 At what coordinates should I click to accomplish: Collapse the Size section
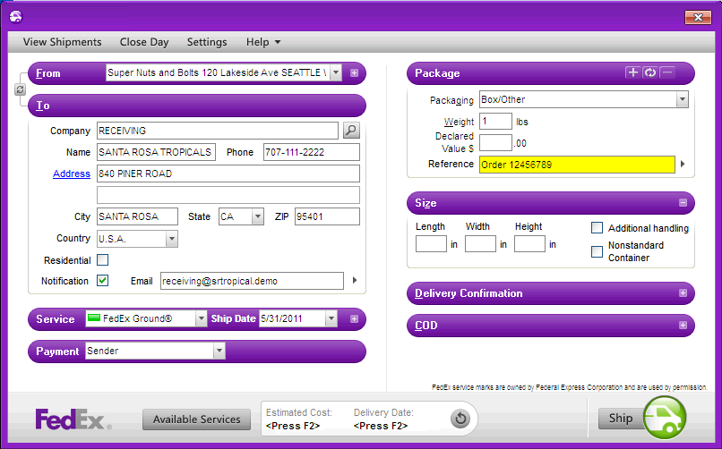coord(683,203)
